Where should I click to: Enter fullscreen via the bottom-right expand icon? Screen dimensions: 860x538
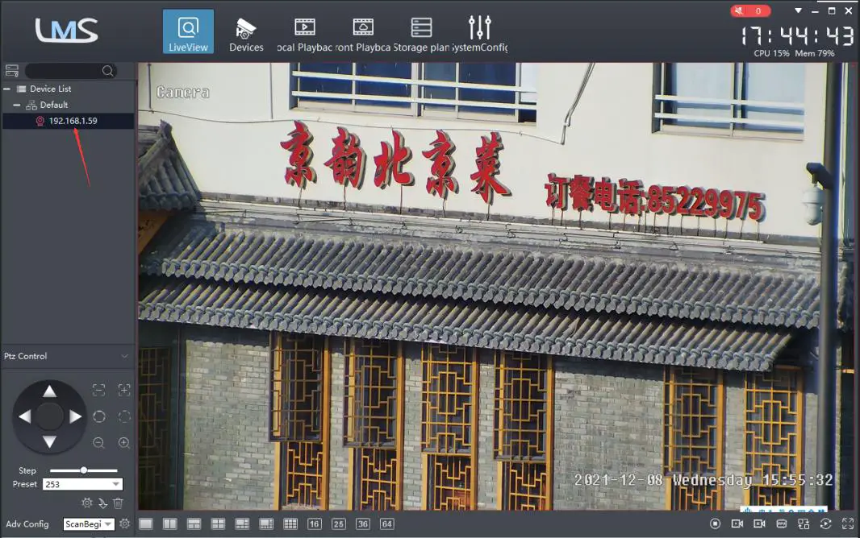(847, 524)
